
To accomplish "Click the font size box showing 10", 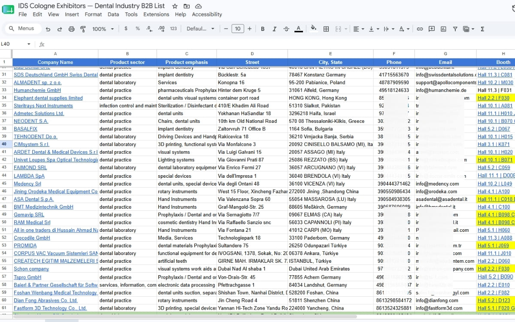I will click(238, 29).
